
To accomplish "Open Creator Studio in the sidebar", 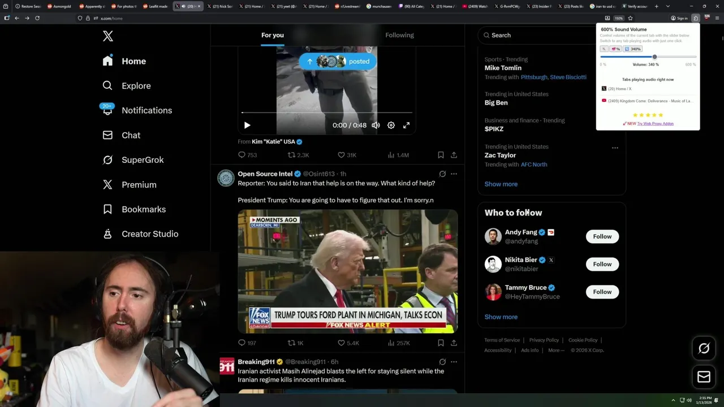I will [x=140, y=234].
